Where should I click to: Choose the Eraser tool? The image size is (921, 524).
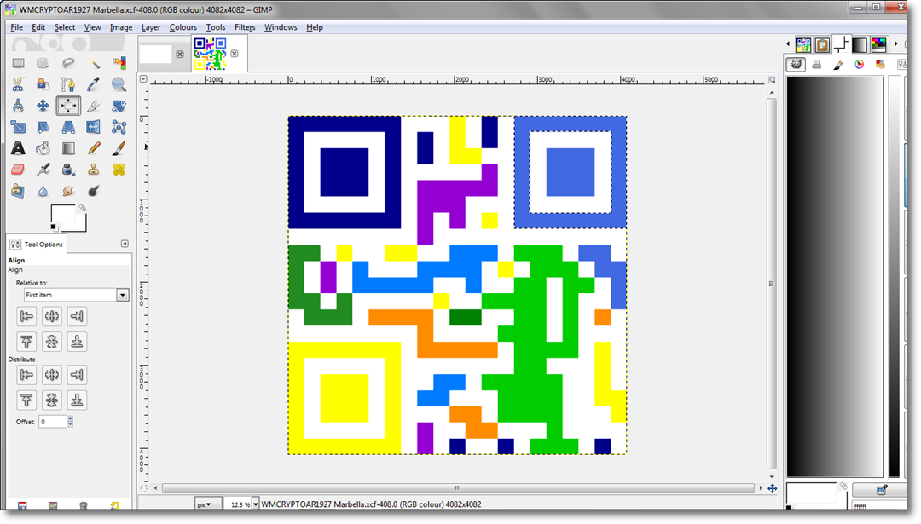click(18, 170)
